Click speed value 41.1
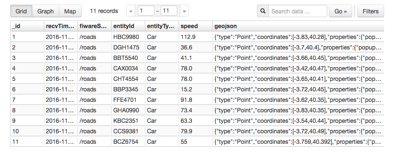 click(x=195, y=58)
